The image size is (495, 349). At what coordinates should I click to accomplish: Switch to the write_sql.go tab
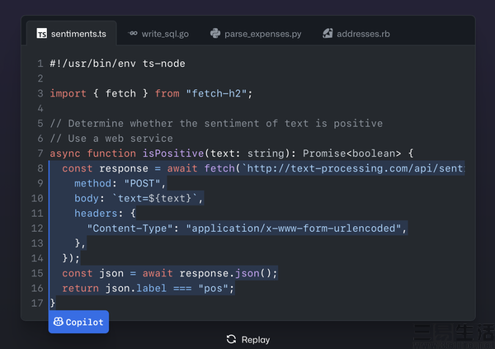(160, 34)
